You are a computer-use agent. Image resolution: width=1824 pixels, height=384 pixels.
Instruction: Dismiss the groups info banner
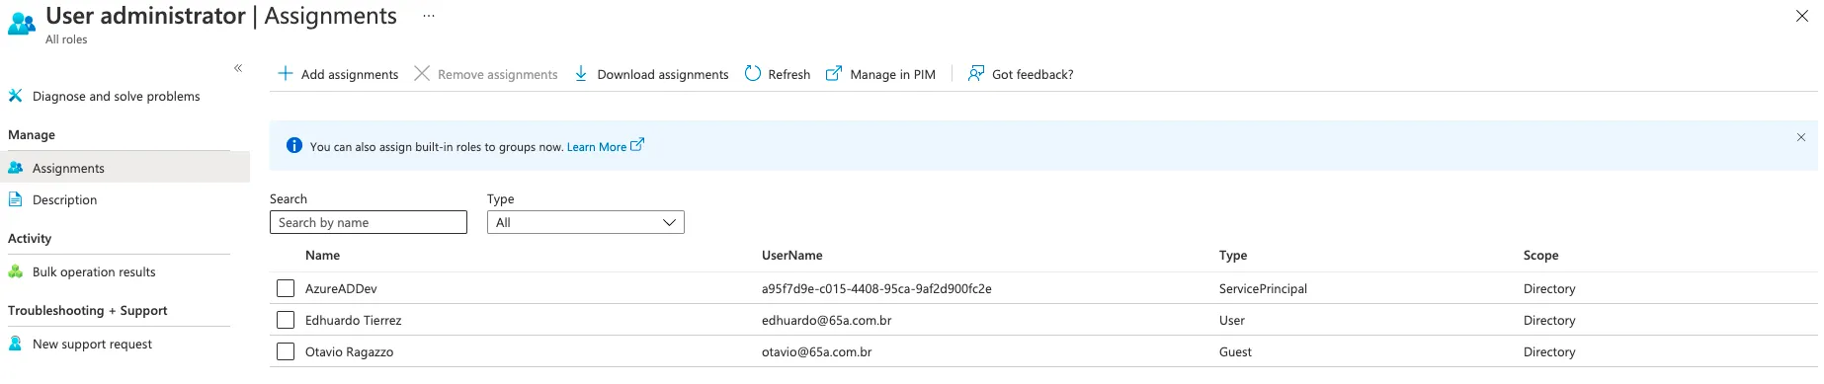[x=1801, y=138]
